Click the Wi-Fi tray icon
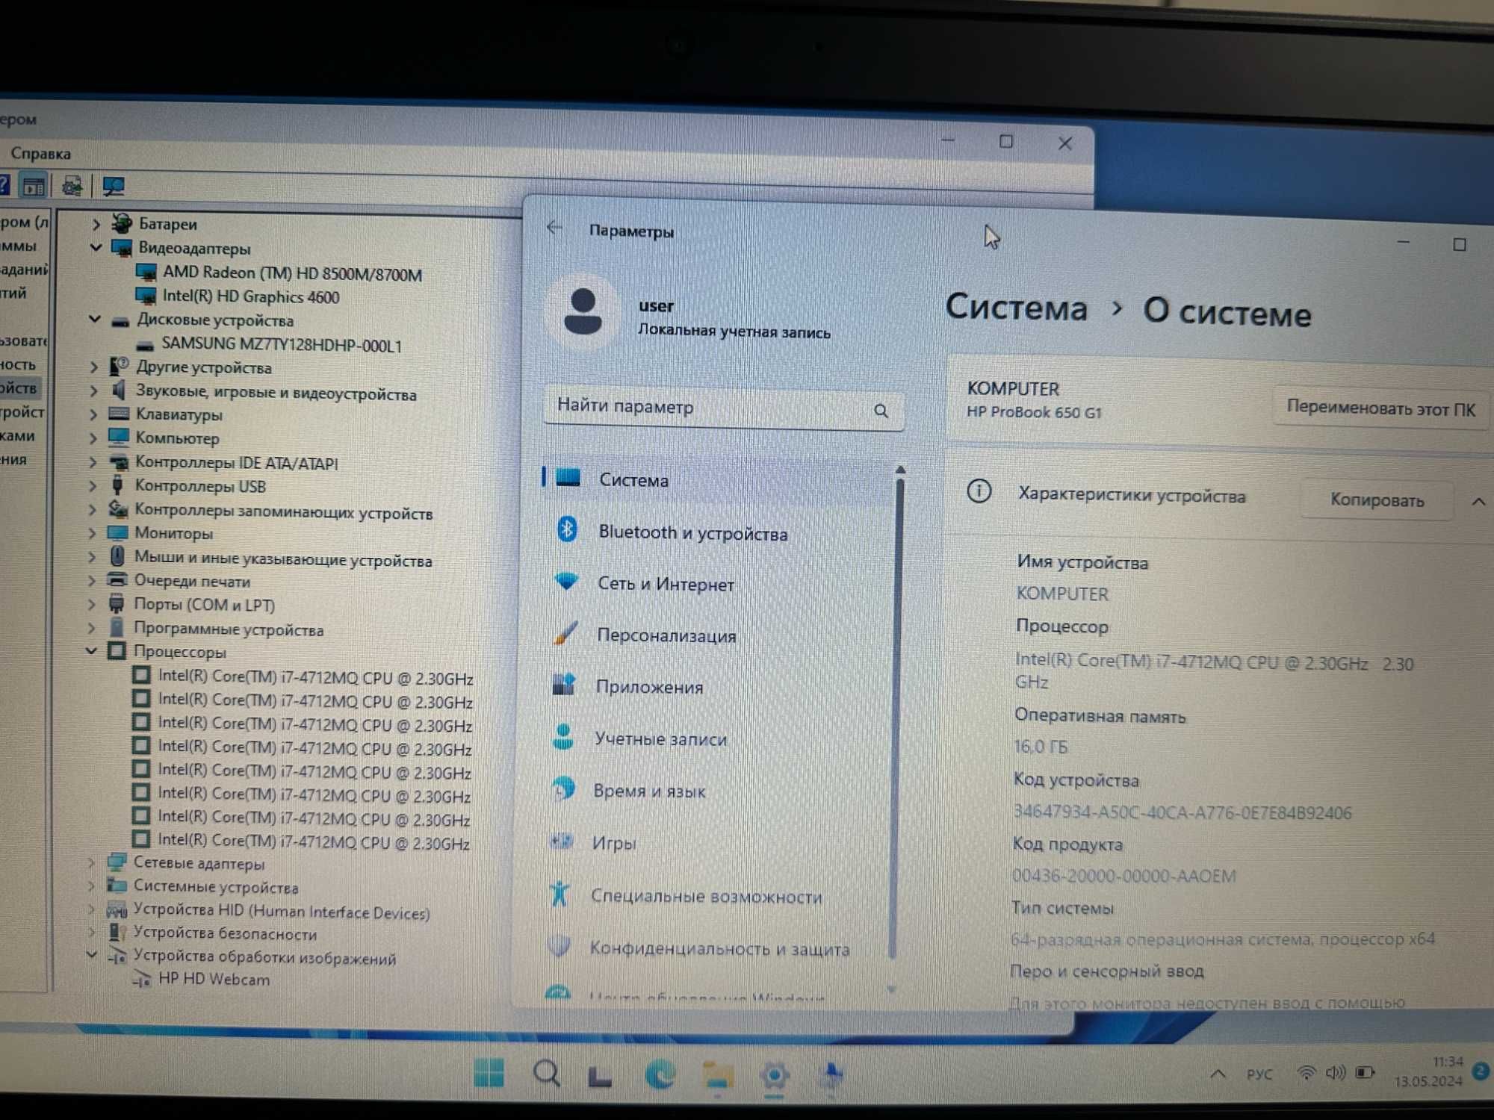The width and height of the screenshot is (1494, 1120). pos(1306,1073)
